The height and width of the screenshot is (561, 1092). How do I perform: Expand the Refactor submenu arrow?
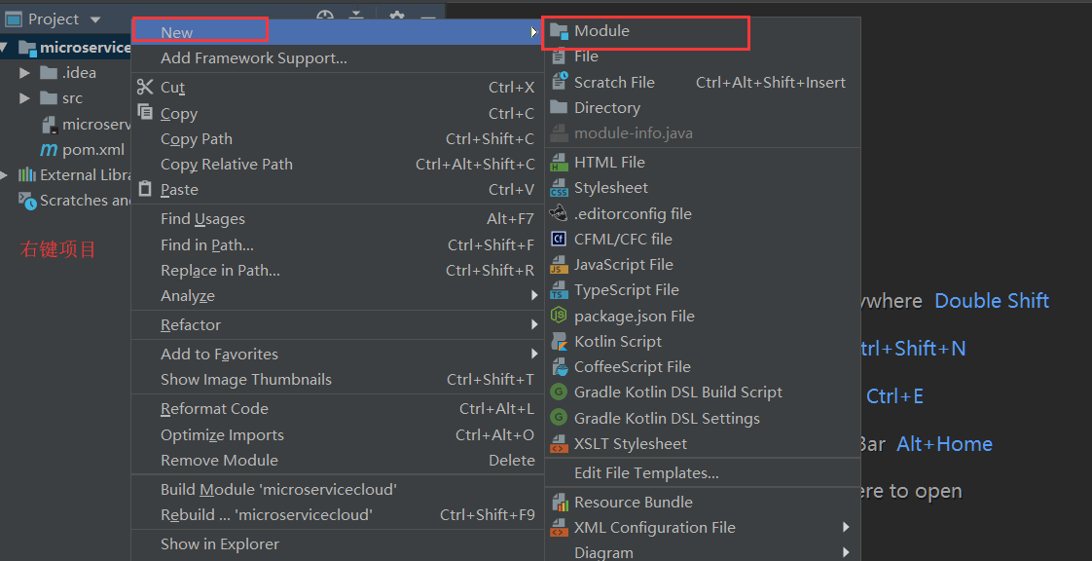pyautogui.click(x=534, y=325)
